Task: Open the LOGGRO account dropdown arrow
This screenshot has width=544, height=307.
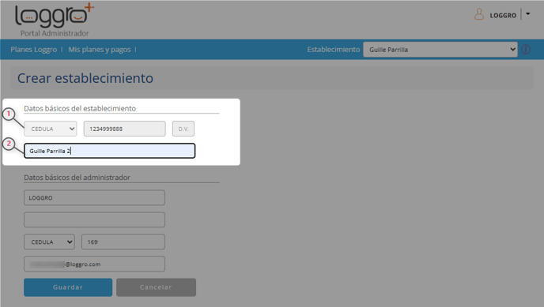Action: click(527, 14)
